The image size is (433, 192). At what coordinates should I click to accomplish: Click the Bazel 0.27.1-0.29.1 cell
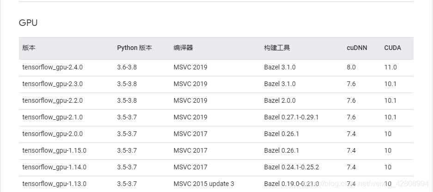pos(291,117)
